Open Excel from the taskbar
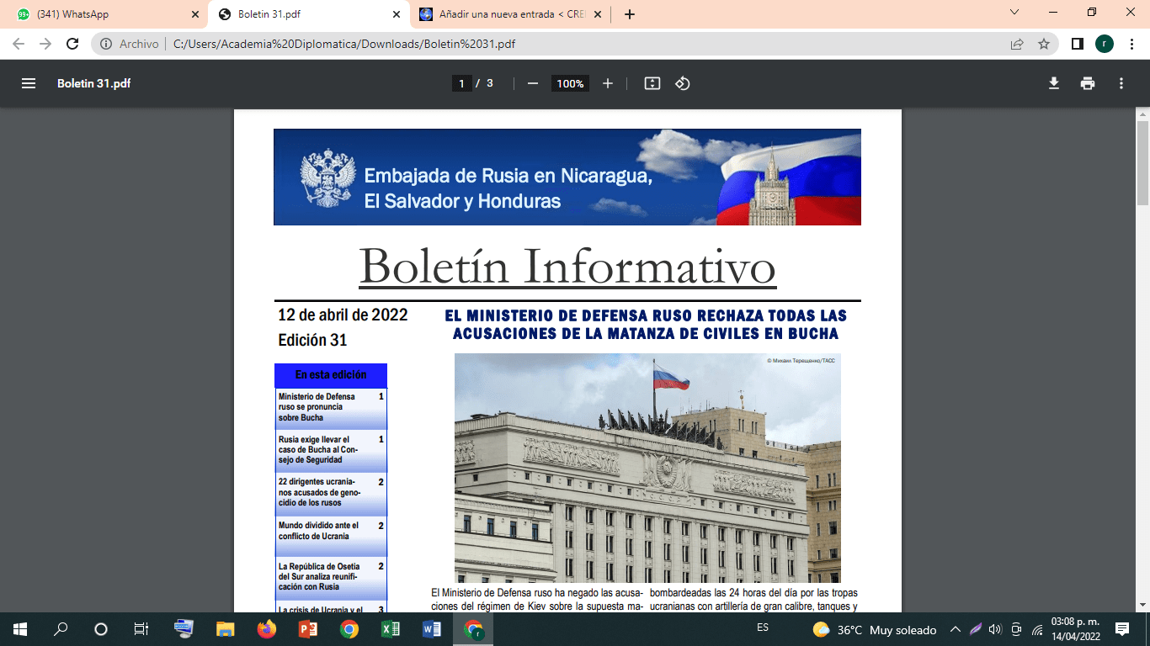Screen dimensions: 1150x646 (x=391, y=629)
